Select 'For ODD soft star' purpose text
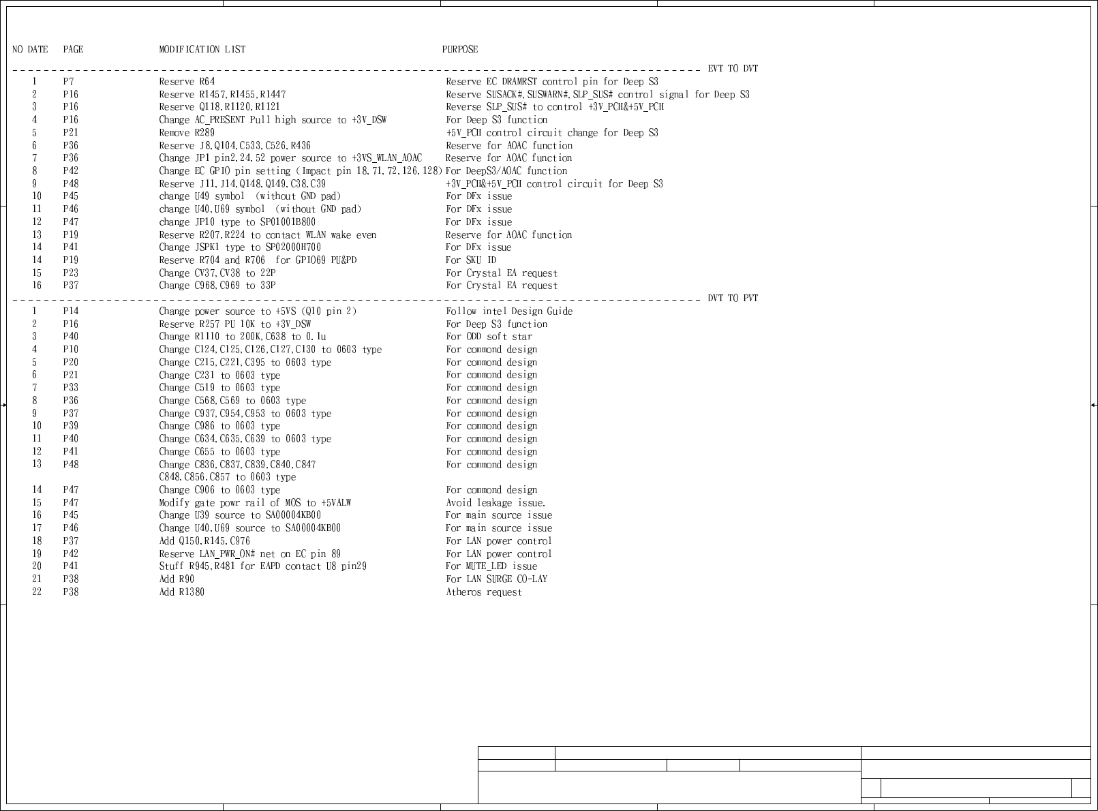Image resolution: width=1098 pixels, height=811 pixels. [489, 336]
